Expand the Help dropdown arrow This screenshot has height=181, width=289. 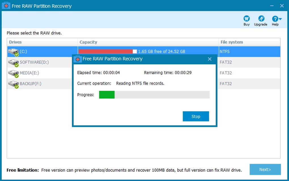point(280,19)
